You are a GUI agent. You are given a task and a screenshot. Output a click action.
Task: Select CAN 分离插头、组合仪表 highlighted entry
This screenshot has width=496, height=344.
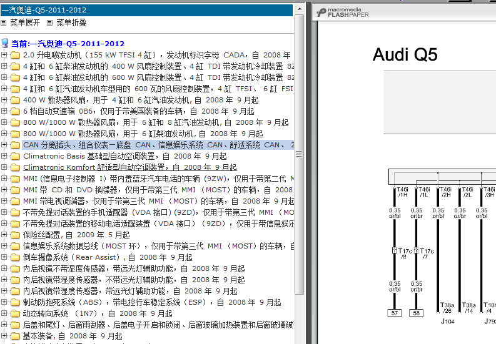click(158, 145)
